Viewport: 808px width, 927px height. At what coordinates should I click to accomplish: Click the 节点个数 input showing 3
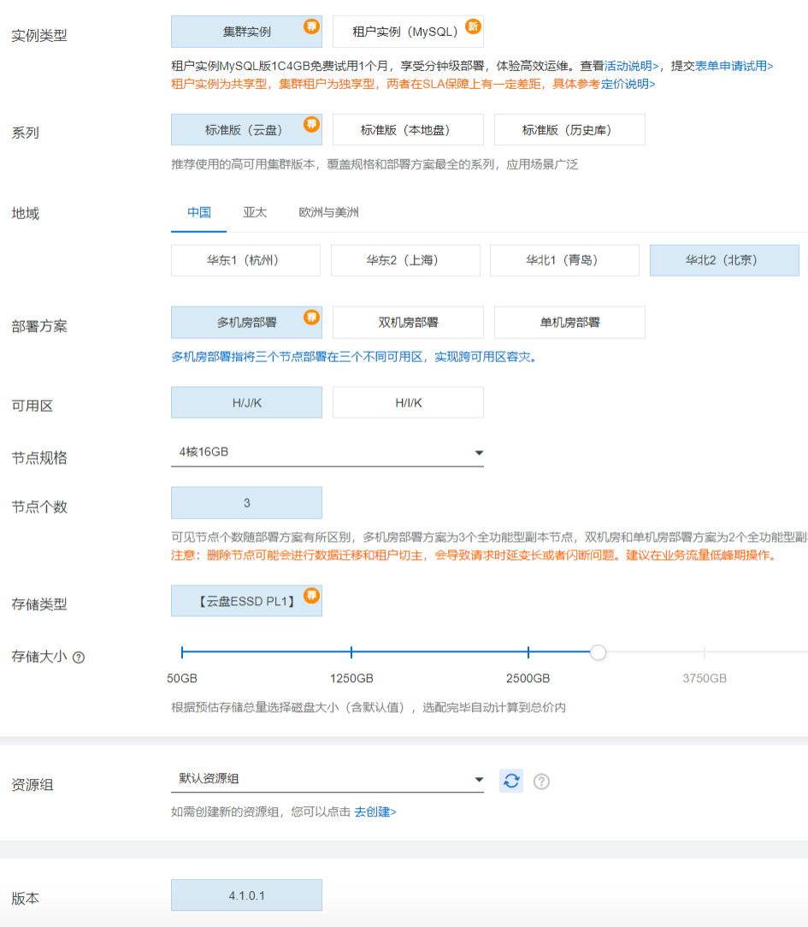point(246,502)
